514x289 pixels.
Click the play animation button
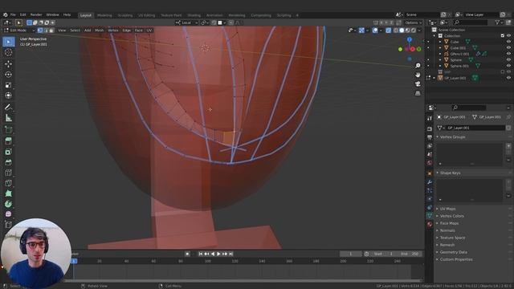218,254
